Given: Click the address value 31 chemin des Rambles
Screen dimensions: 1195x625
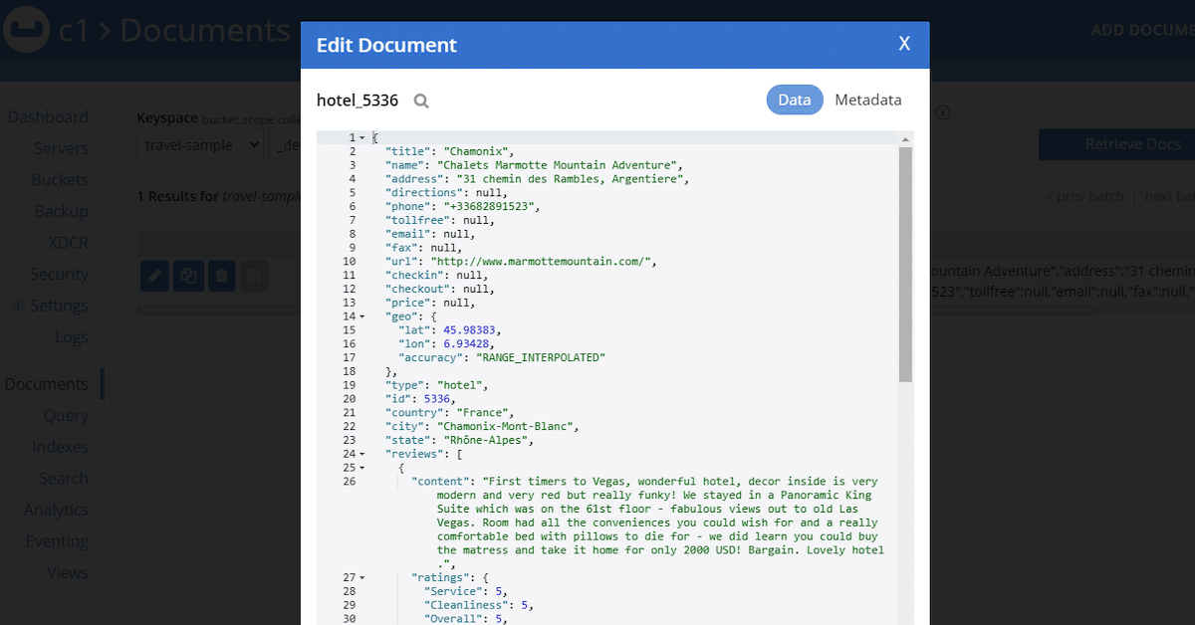Looking at the screenshot, I should 571,179.
